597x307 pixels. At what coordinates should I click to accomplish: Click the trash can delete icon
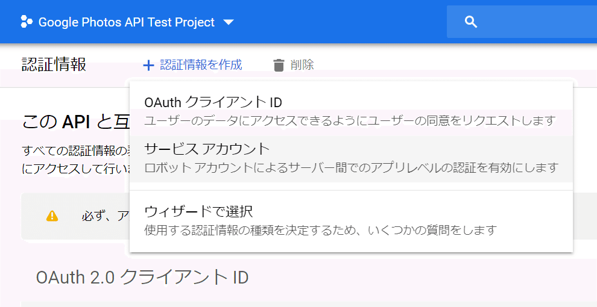click(279, 66)
